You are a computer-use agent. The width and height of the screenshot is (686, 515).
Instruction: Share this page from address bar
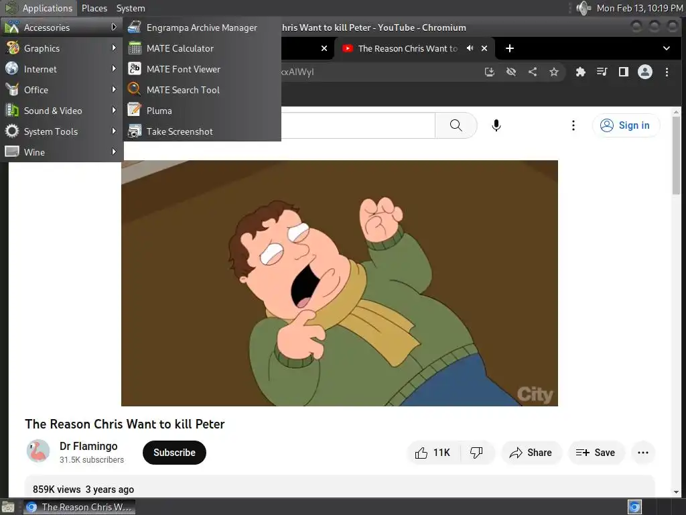point(533,72)
